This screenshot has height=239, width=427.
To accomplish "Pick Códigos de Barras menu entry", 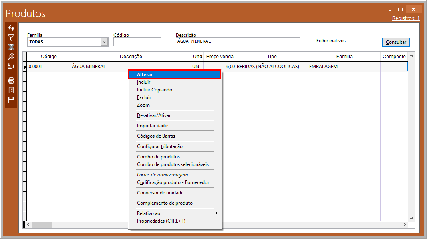I will pos(156,136).
